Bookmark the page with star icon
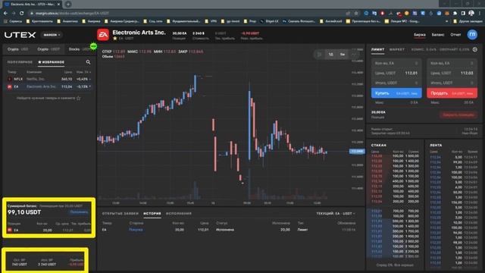This screenshot has width=485, height=273. point(356,14)
